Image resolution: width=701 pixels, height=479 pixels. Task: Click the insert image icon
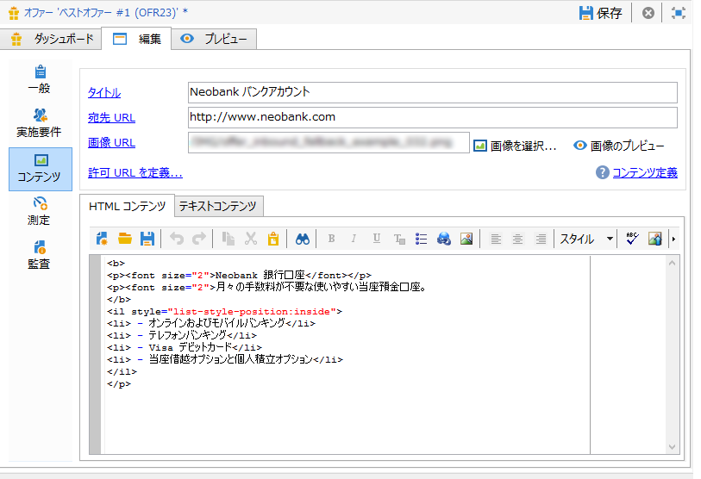pyautogui.click(x=466, y=239)
